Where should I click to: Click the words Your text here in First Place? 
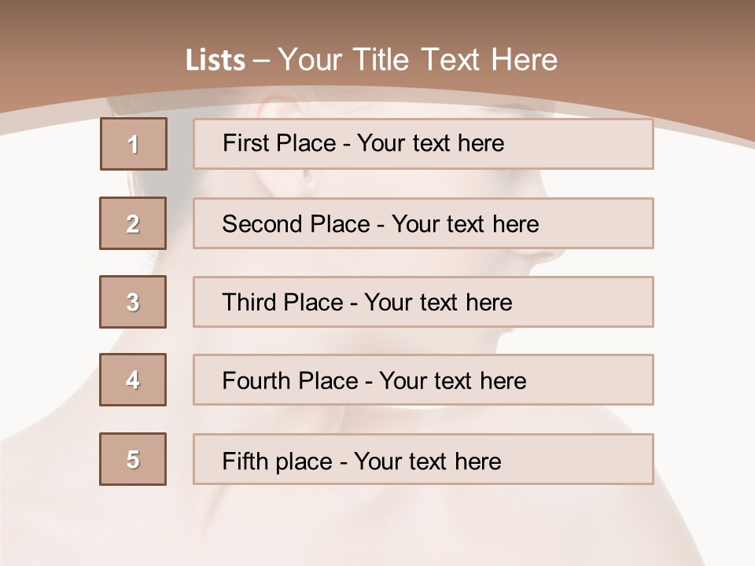(x=430, y=144)
